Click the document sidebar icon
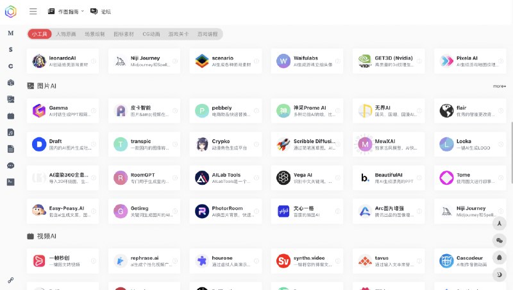Screen dimensions: 513x290 pos(11,149)
